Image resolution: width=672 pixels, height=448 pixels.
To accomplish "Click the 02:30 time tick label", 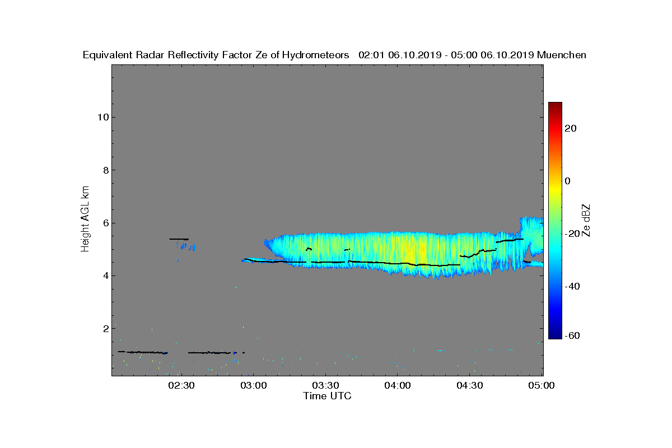I will coord(181,385).
